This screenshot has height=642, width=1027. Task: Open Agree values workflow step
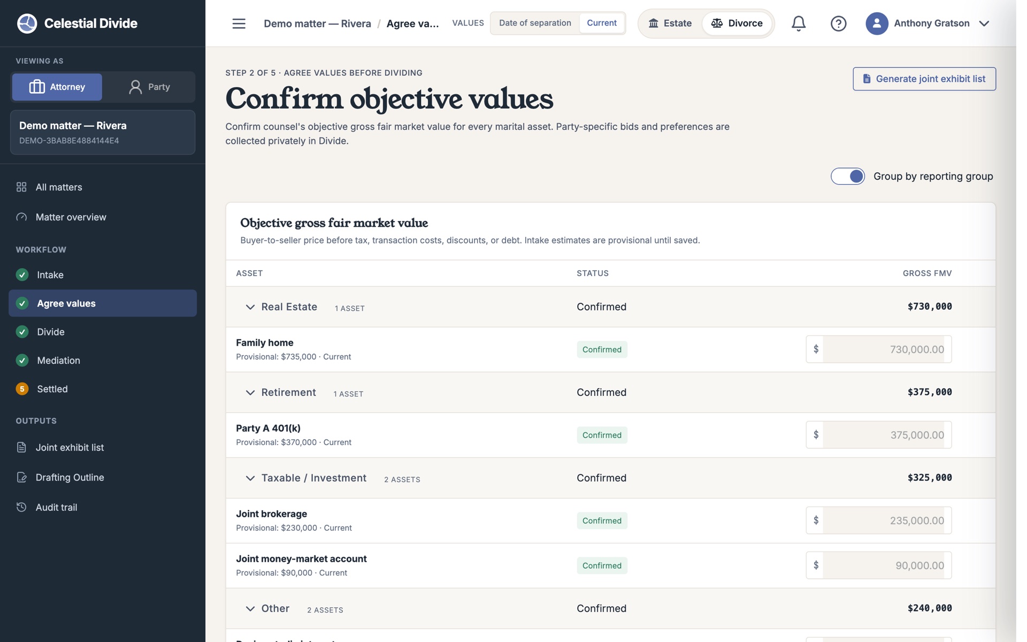103,303
